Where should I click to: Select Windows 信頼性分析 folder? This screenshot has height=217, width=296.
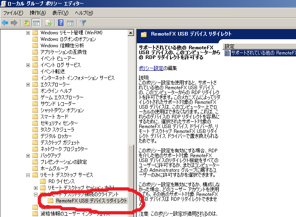click(x=62, y=46)
